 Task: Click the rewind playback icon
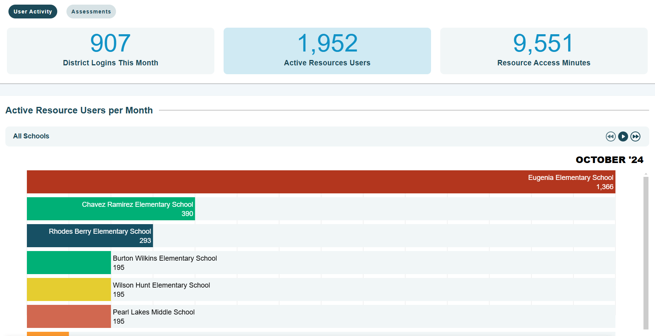click(610, 136)
